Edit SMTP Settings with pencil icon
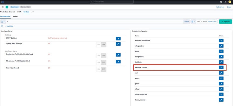Screen dimensions: 233x106 pyautogui.click(x=118, y=39)
